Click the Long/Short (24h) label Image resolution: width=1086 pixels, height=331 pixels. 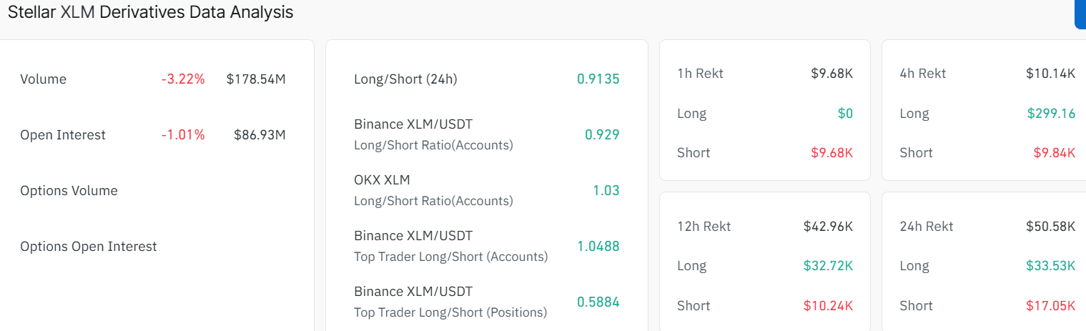click(x=405, y=79)
